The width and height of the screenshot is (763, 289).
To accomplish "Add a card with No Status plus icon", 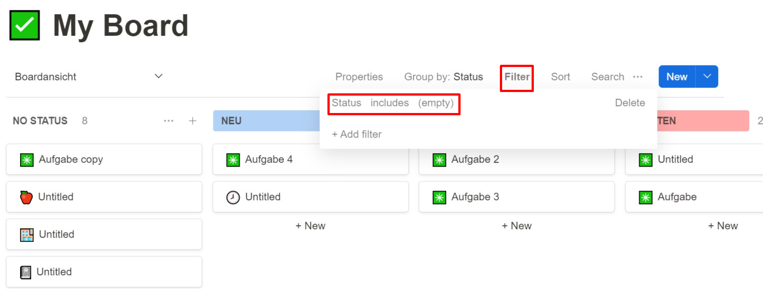I will tap(193, 121).
